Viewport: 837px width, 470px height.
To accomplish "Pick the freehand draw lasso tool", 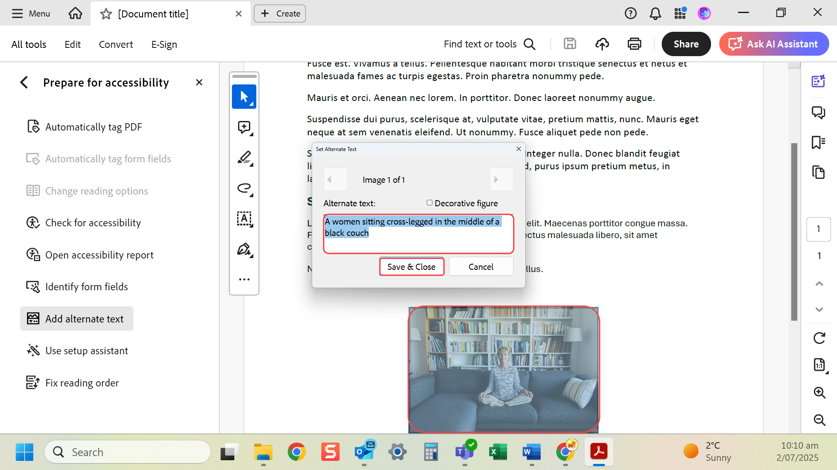I will [x=244, y=188].
